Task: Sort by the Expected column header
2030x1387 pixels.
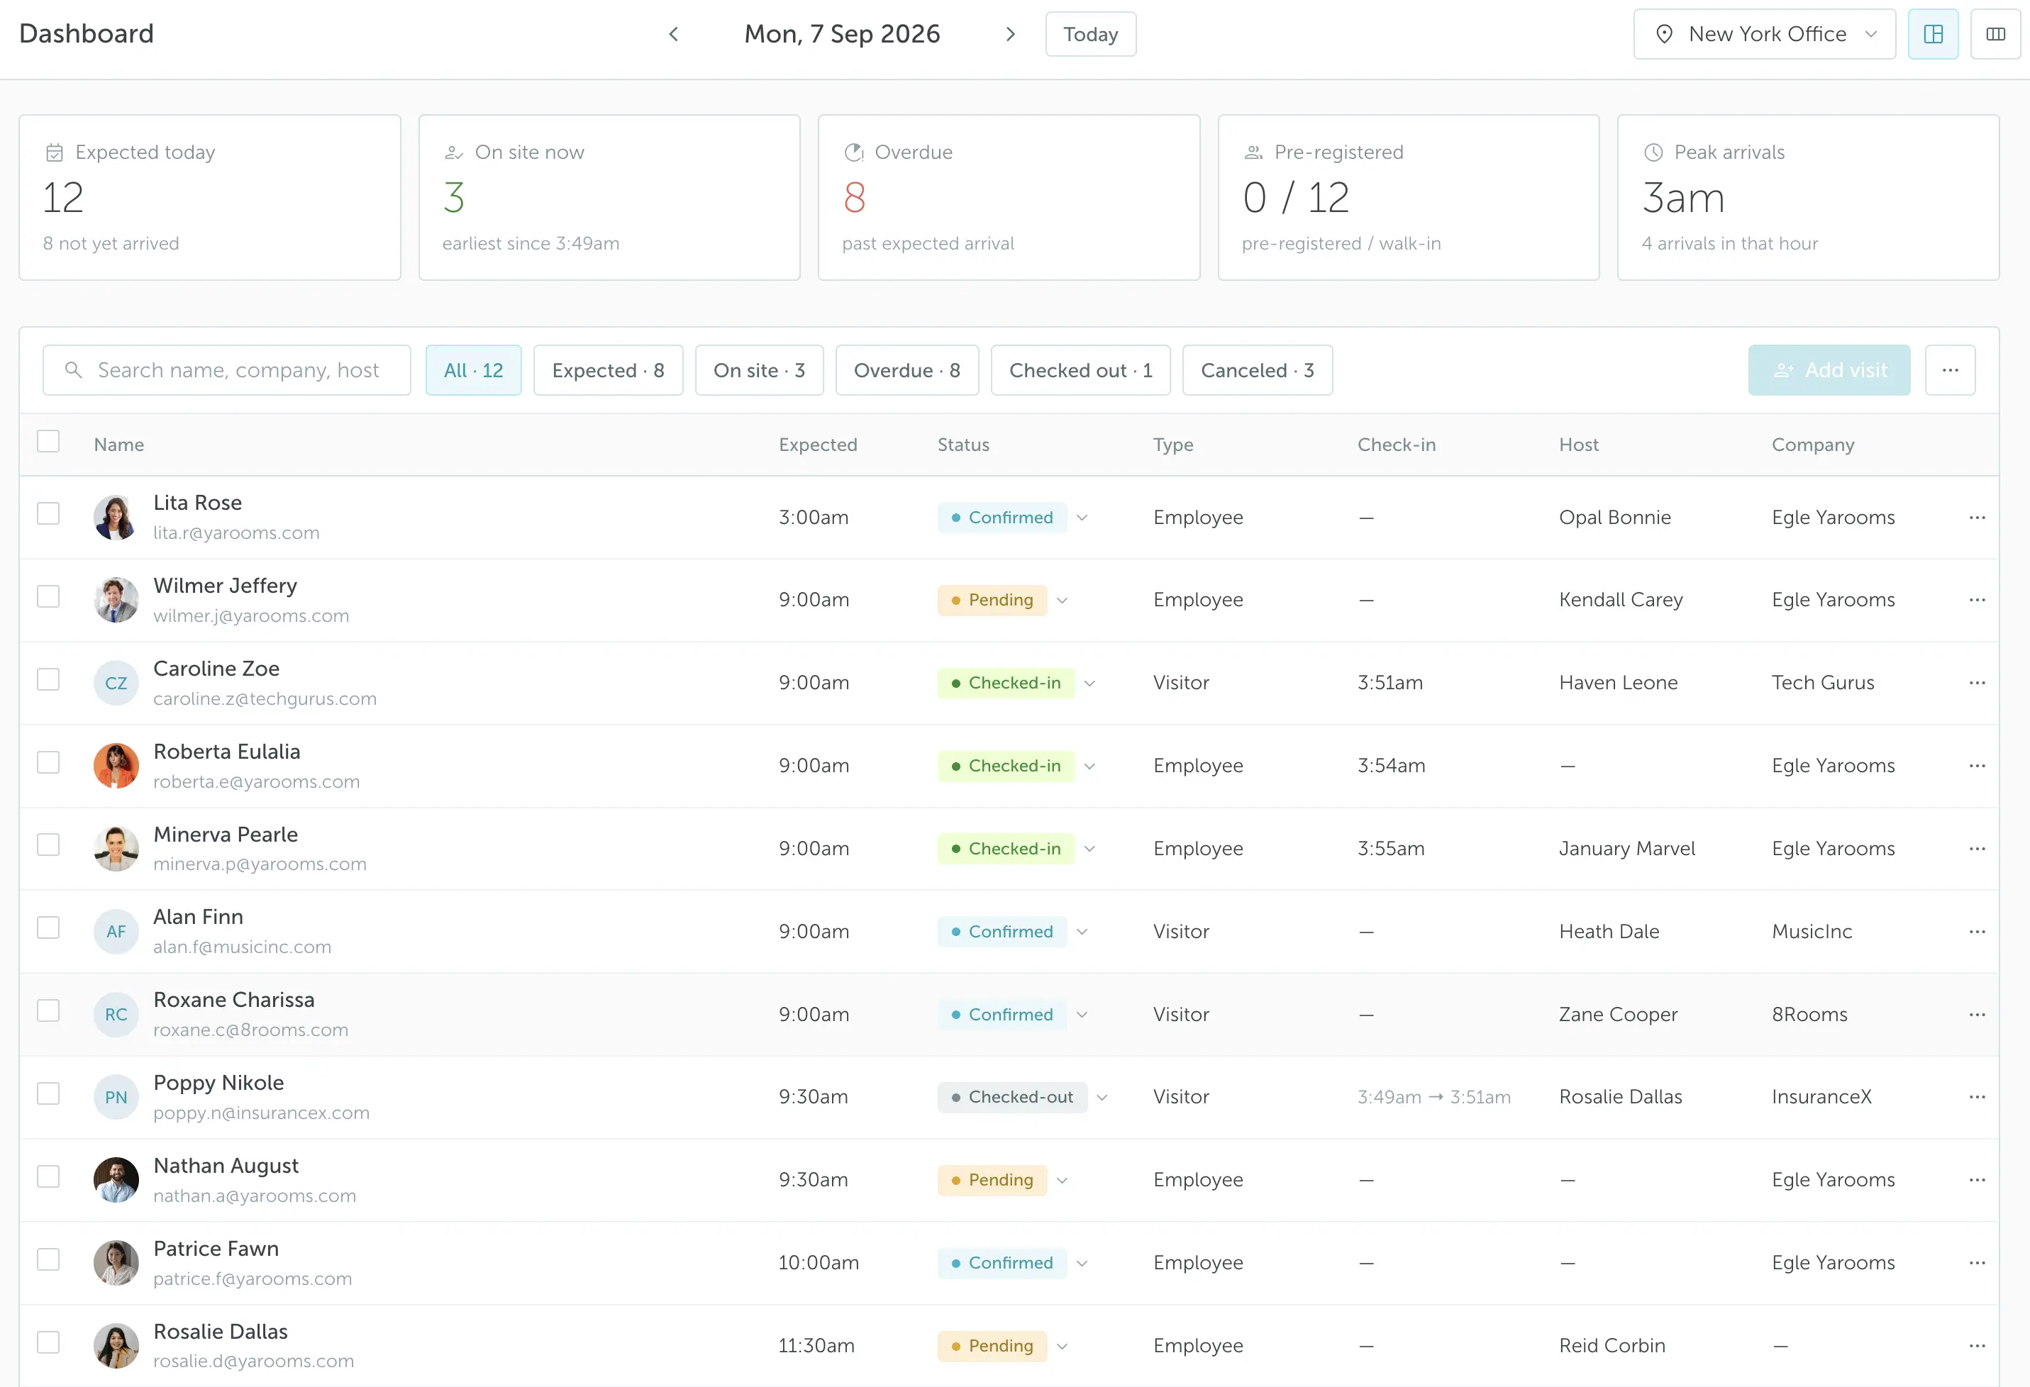Action: 818,445
